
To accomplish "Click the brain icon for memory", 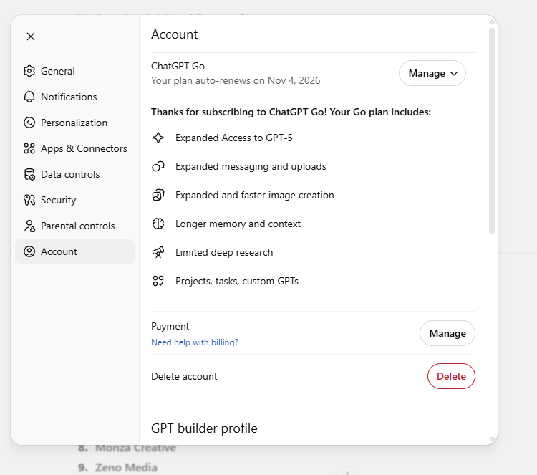I will (x=158, y=224).
